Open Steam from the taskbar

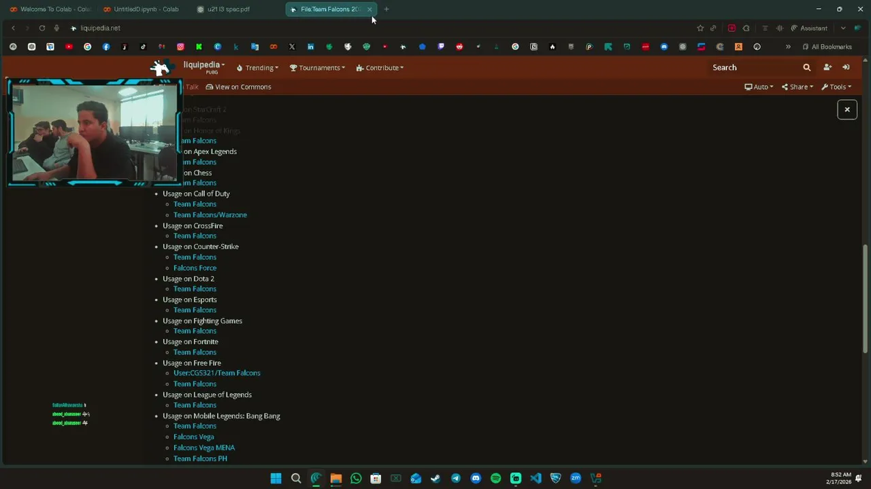point(435,478)
